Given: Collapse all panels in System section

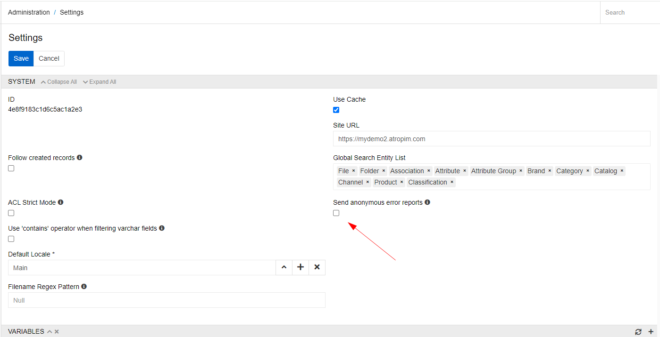Looking at the screenshot, I should [59, 82].
